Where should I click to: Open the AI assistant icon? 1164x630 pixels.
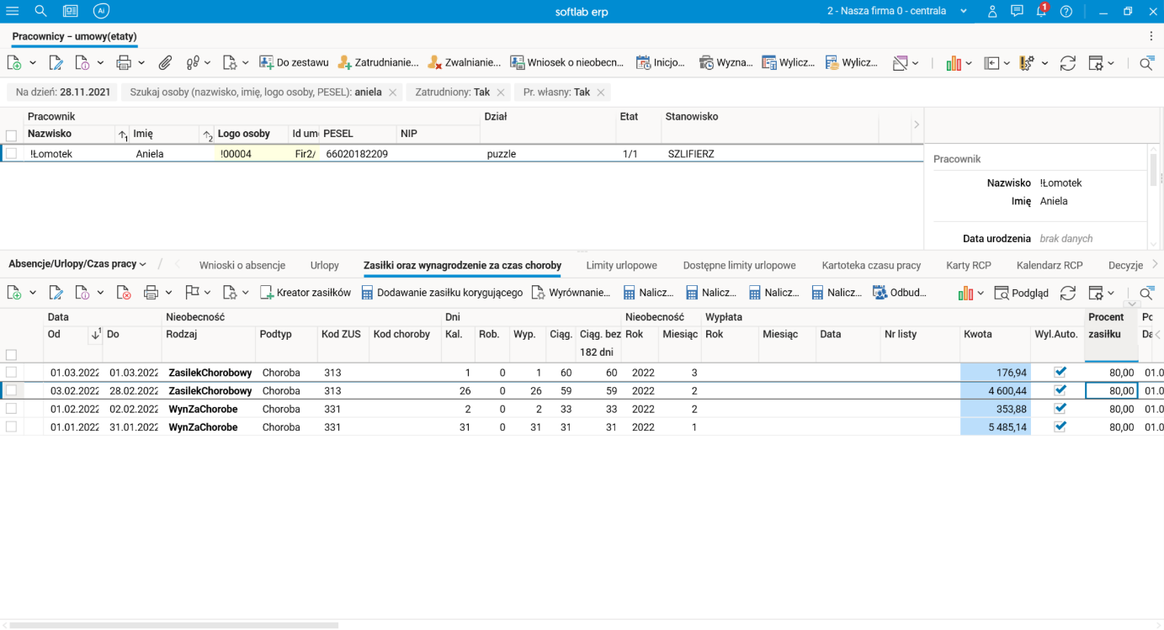point(101,12)
